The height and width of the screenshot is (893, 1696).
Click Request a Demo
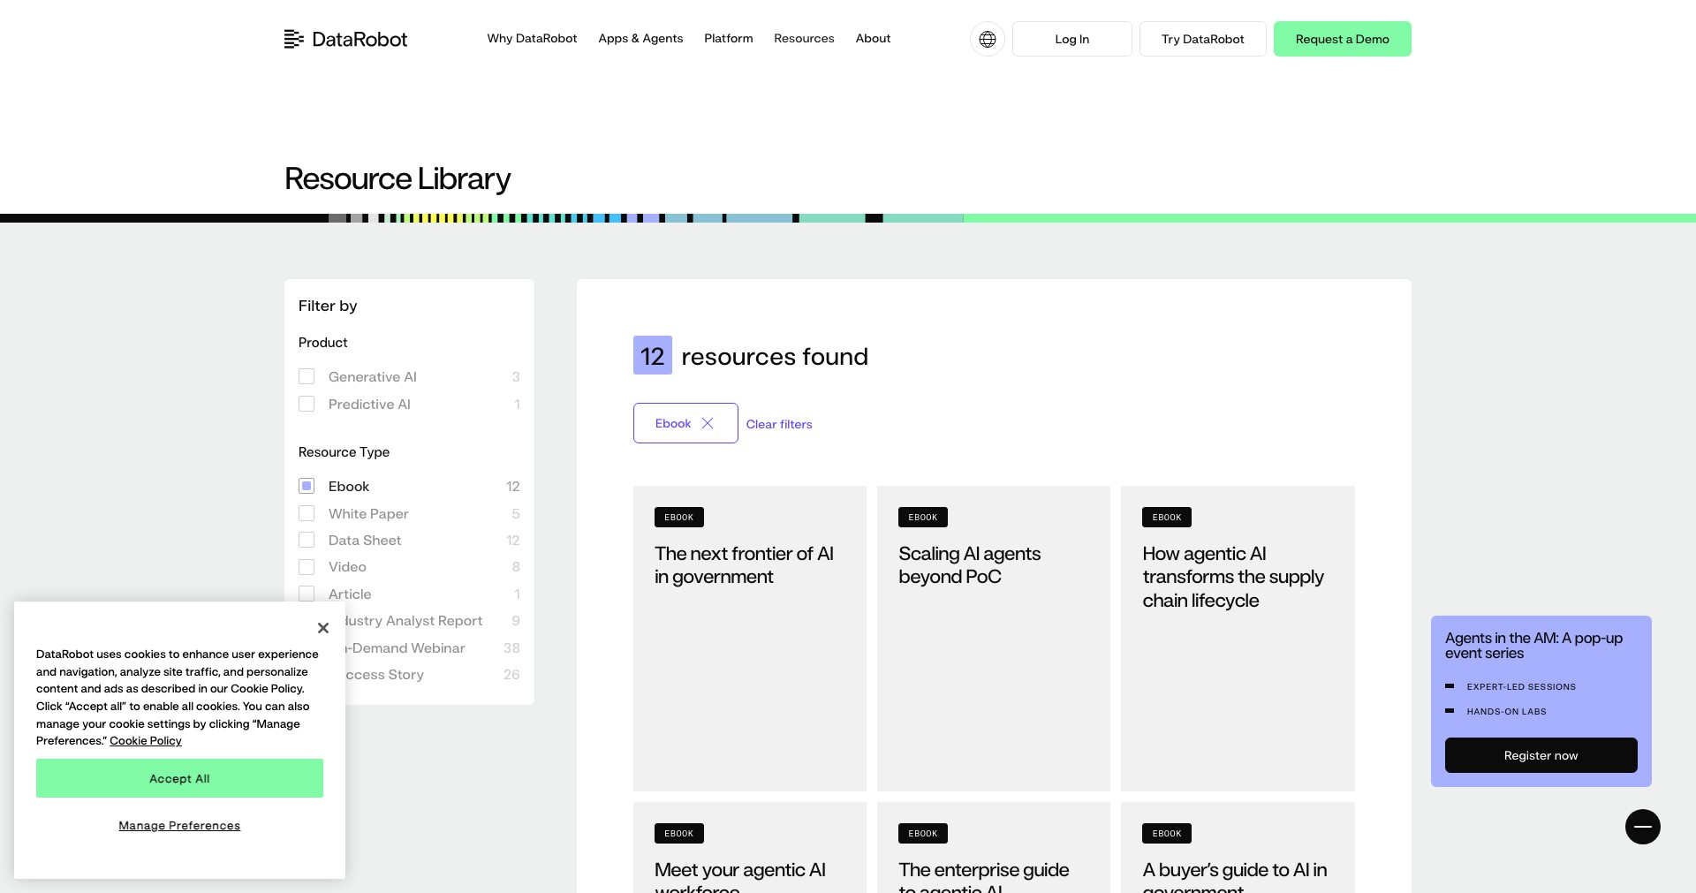tap(1343, 39)
